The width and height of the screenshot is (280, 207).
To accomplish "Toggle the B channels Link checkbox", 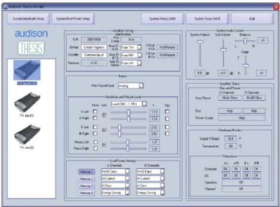I will (x=105, y=130).
